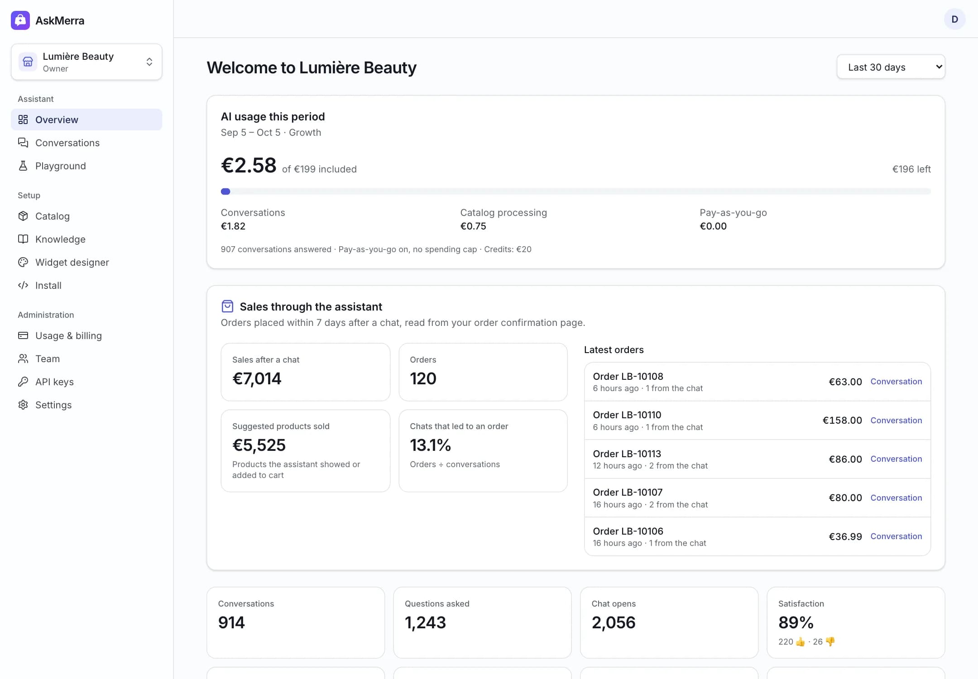Click the Lumière Beauty store icon
Screen dimensions: 978x679
point(28,62)
